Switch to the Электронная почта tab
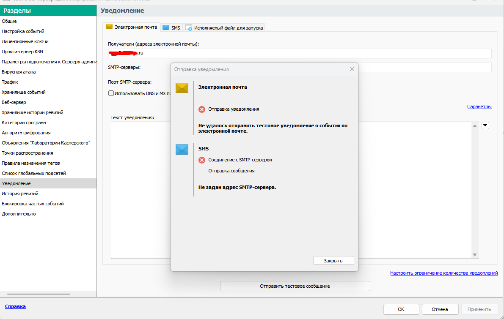 click(132, 27)
